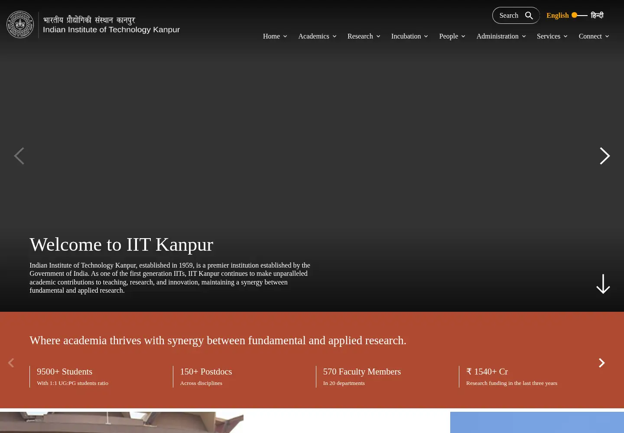The height and width of the screenshot is (433, 624).
Task: Open the Connect menu item
Action: click(x=590, y=36)
